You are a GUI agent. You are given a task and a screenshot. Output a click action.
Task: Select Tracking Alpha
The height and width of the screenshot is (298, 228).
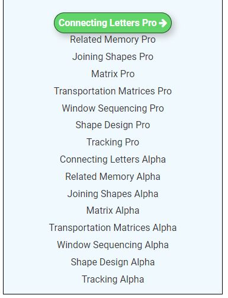click(x=113, y=280)
